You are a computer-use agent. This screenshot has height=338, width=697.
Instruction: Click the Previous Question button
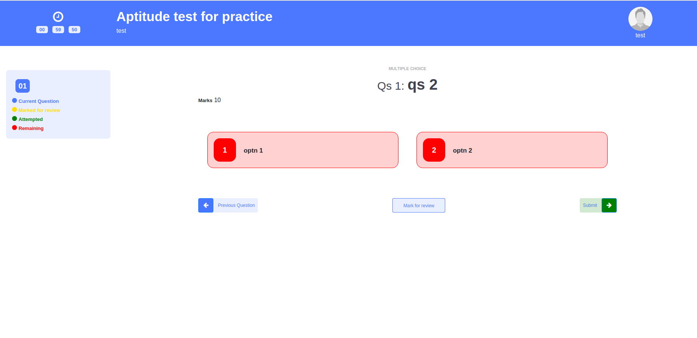pyautogui.click(x=236, y=205)
